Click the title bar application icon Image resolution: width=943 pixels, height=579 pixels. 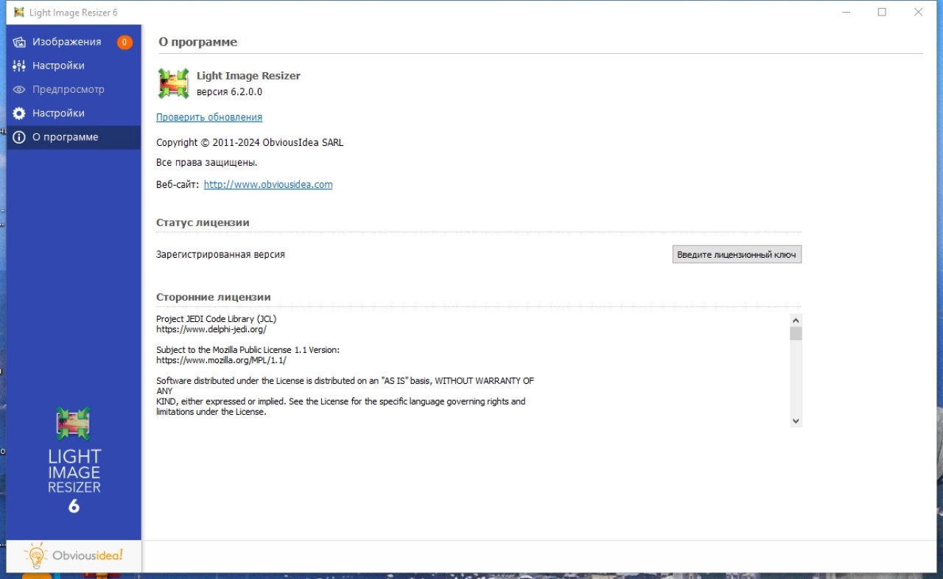18,13
